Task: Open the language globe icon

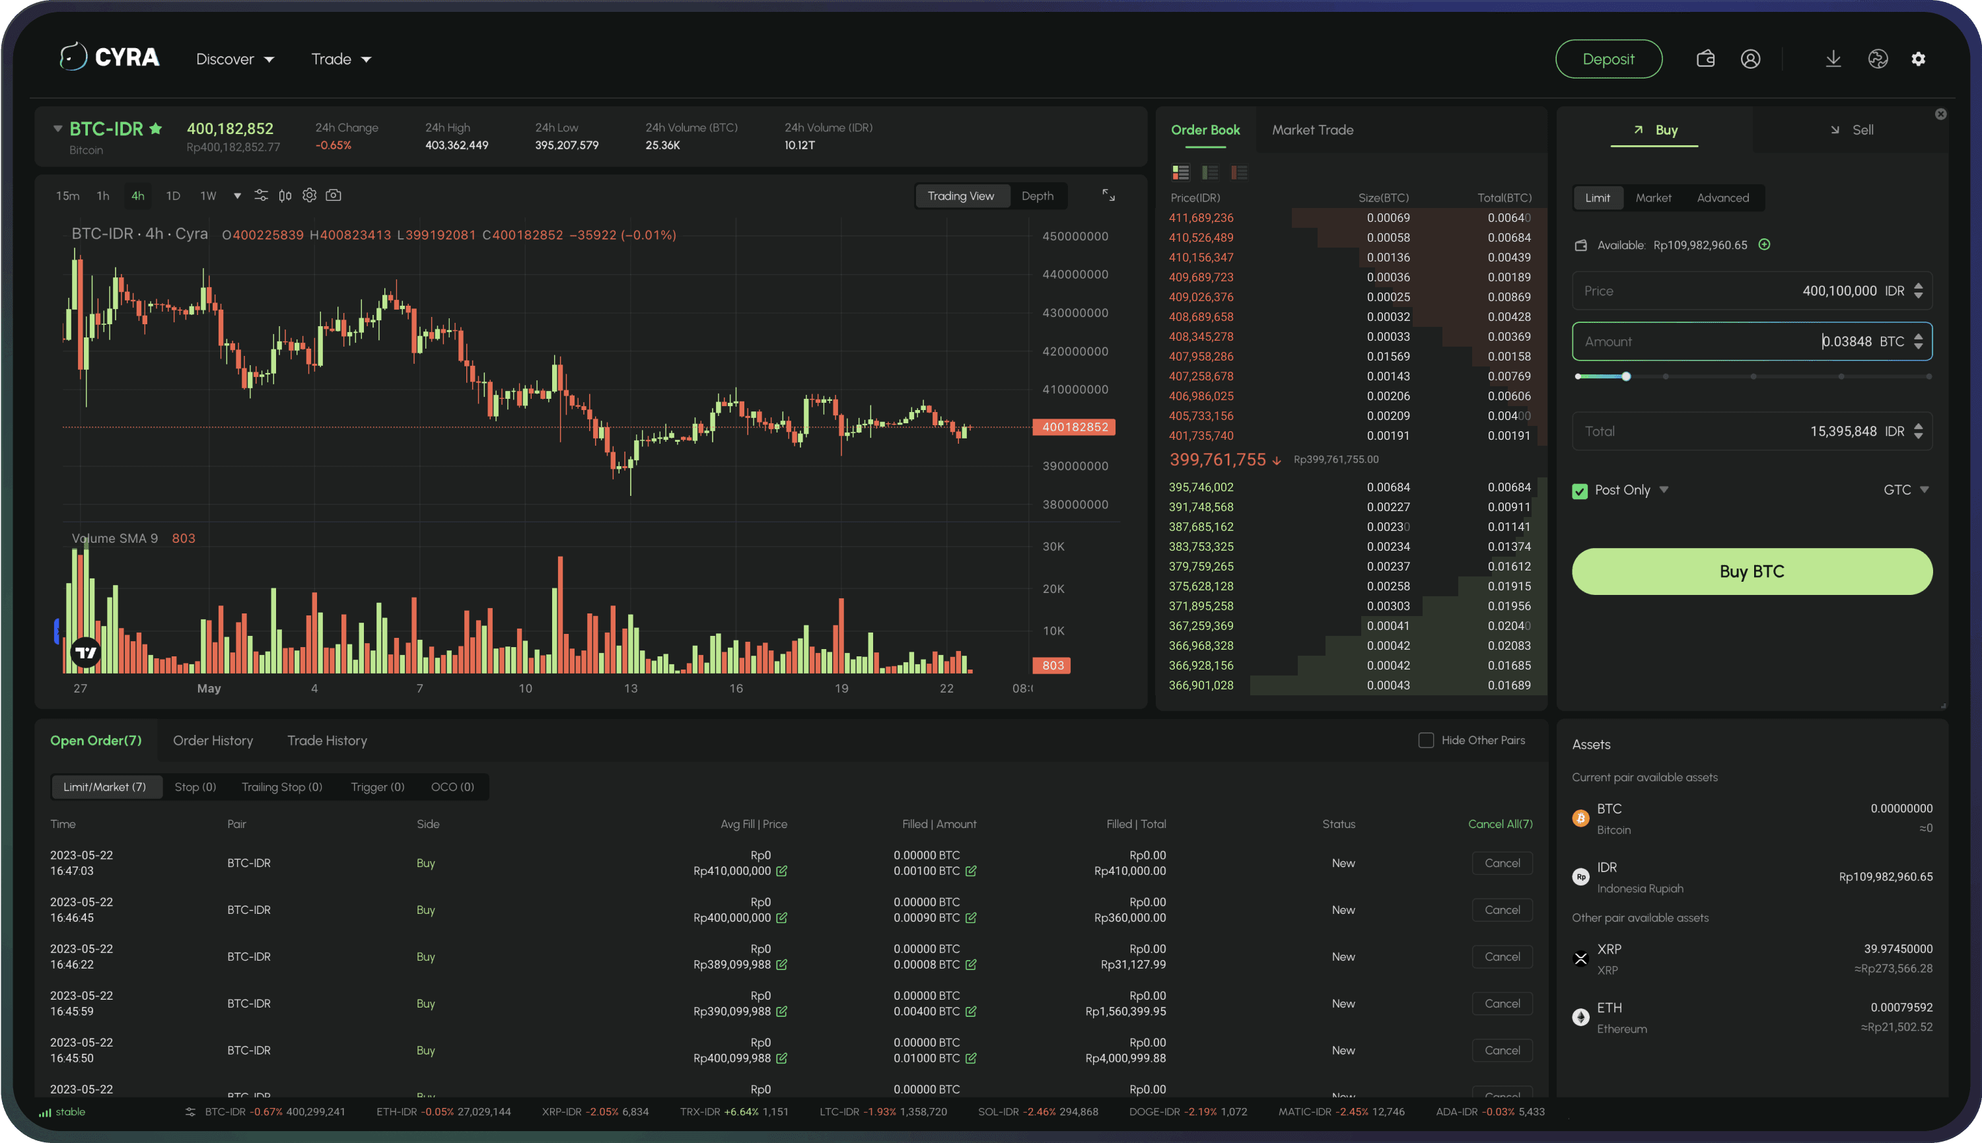Action: pos(1878,59)
